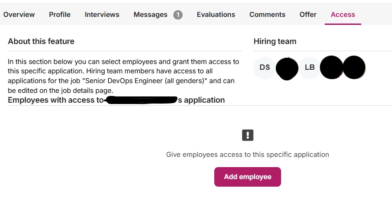Select the blacked-out avatar between DS and LB
The width and height of the screenshot is (392, 200).
tap(287, 68)
